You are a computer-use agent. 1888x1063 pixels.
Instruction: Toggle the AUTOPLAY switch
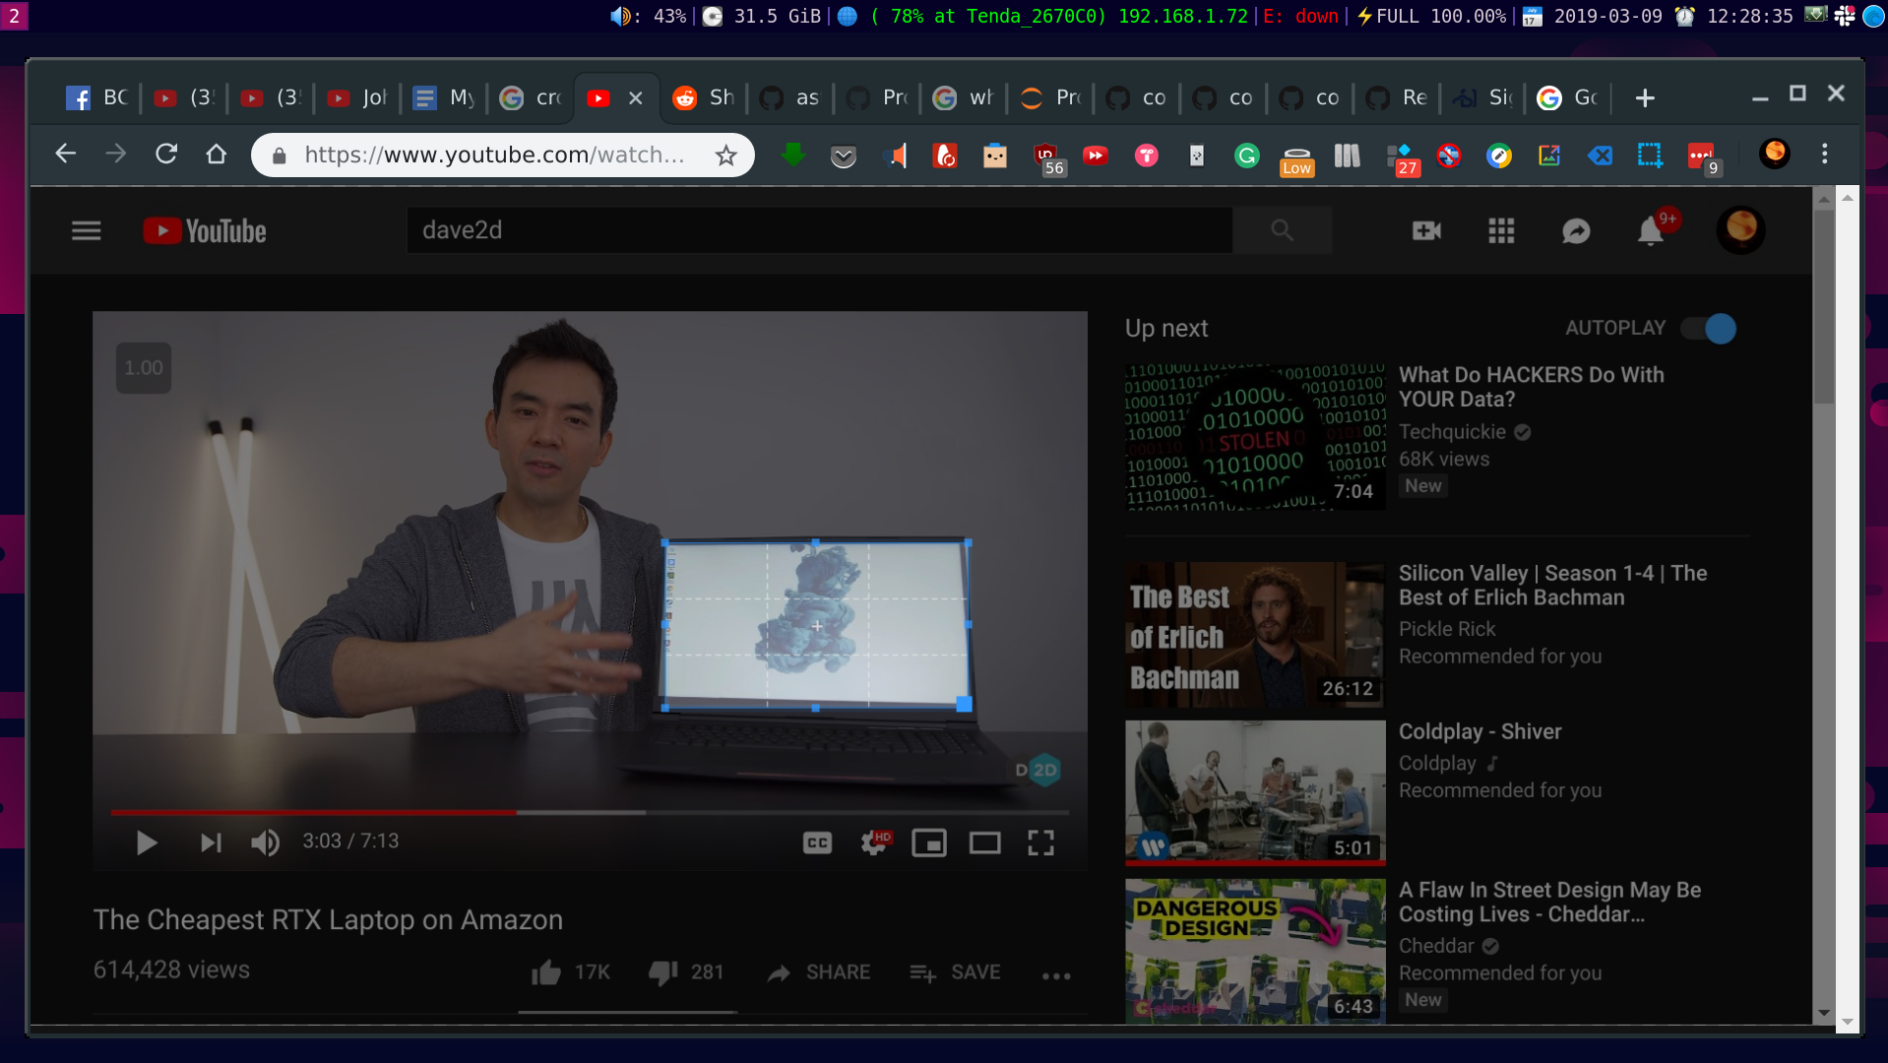click(1709, 329)
